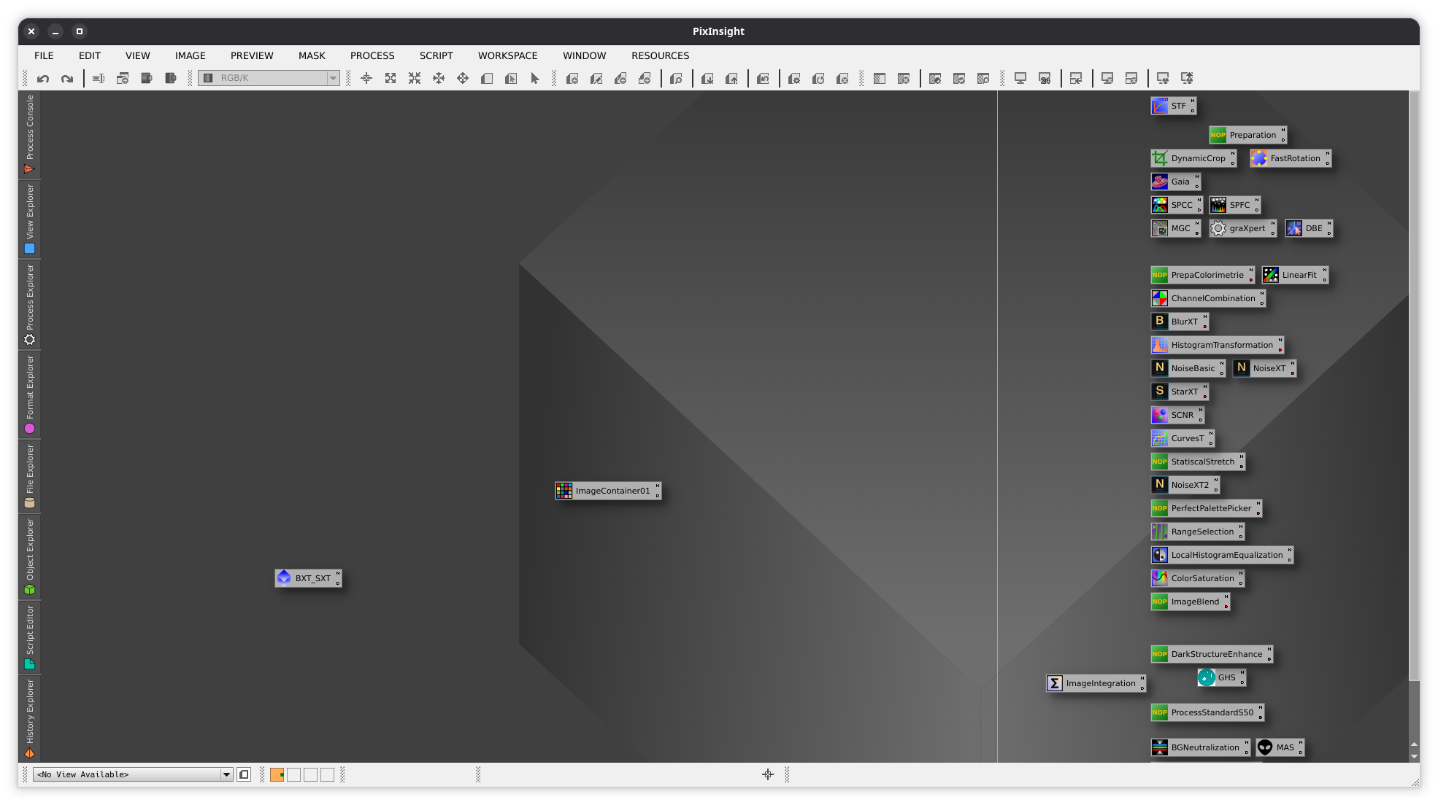Viewport: 1438px width, 805px height.
Task: Open the RESOURCES menu
Action: pyautogui.click(x=661, y=55)
